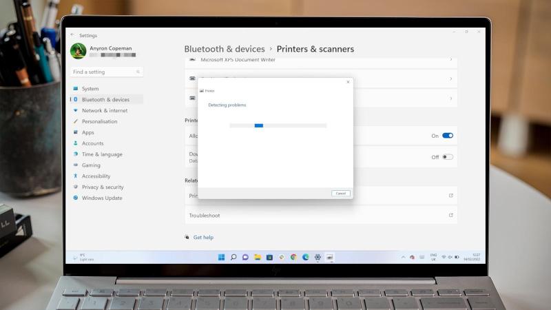Image resolution: width=551 pixels, height=310 pixels.
Task: Expand the third printer row chevron
Action: 451,99
